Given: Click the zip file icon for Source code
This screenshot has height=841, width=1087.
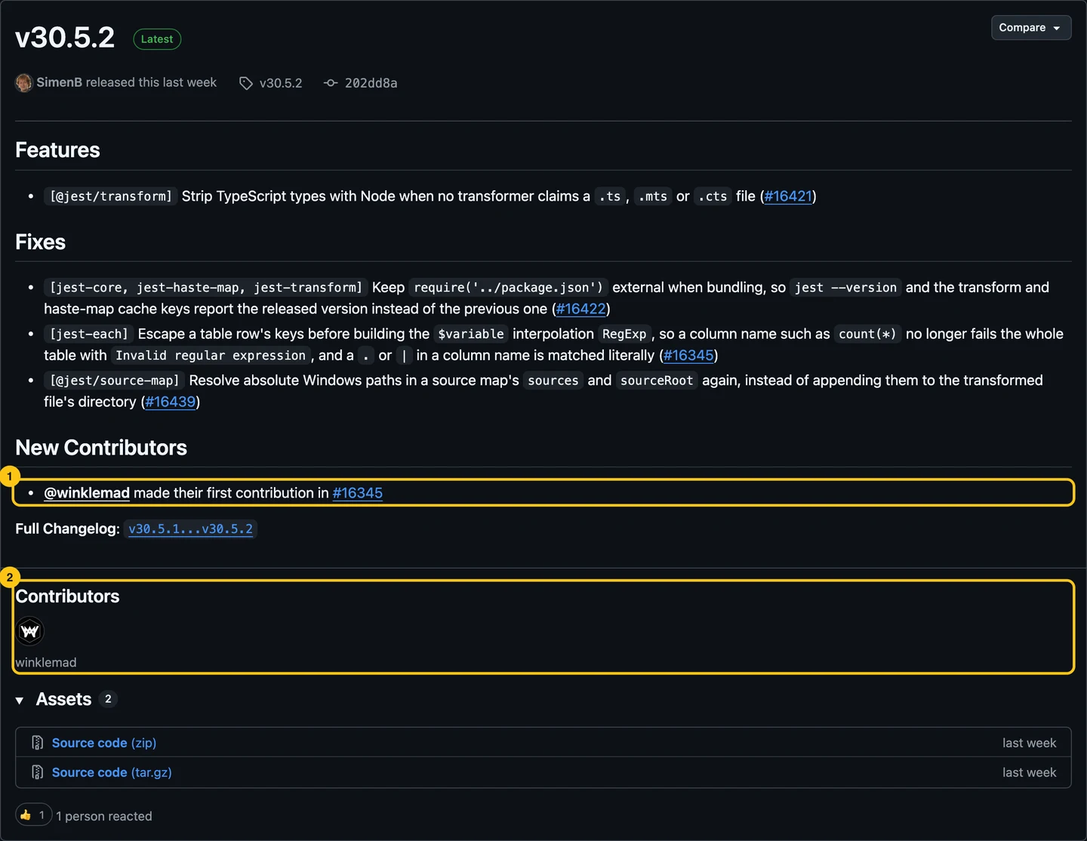Looking at the screenshot, I should pyautogui.click(x=38, y=743).
